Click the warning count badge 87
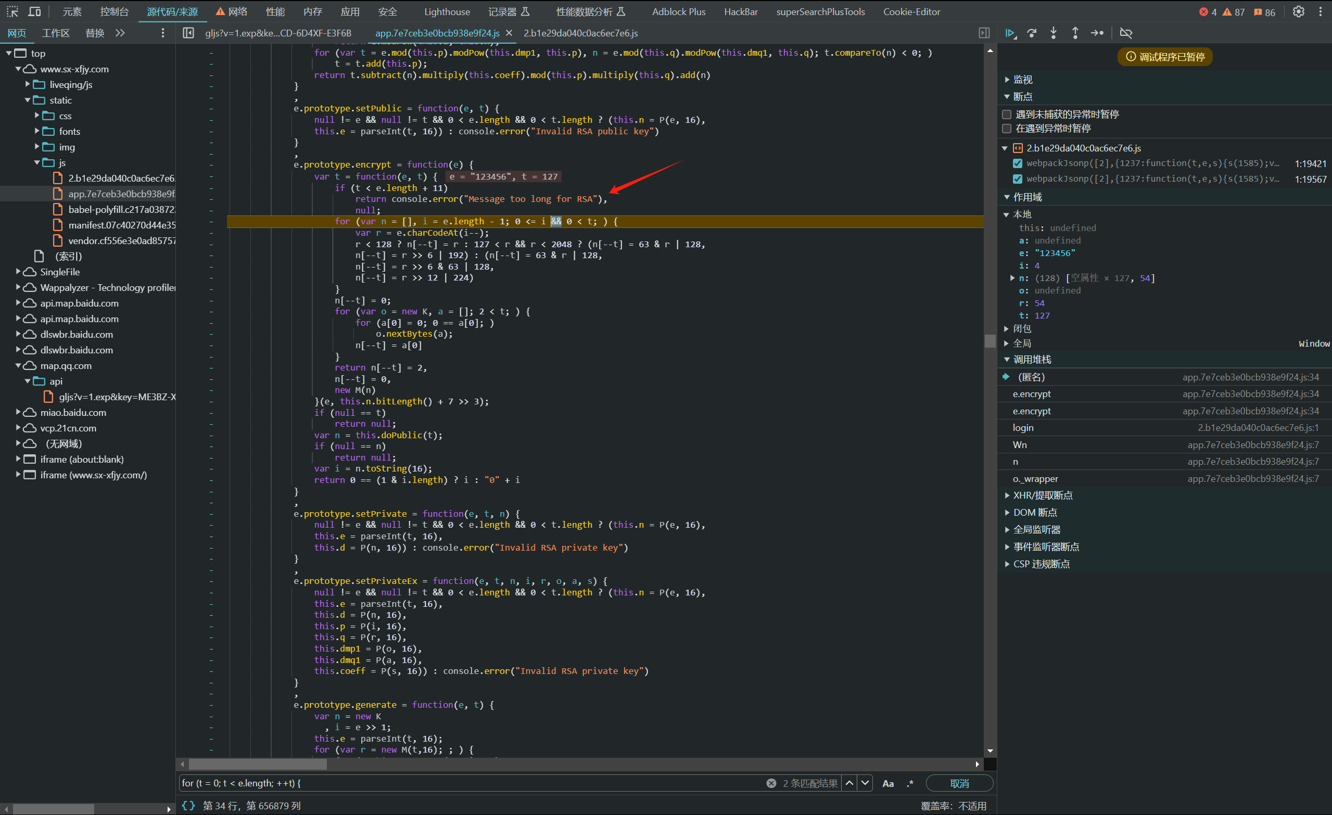The width and height of the screenshot is (1332, 815). pos(1234,12)
